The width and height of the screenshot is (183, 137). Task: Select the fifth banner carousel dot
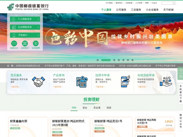[x=123, y=60]
